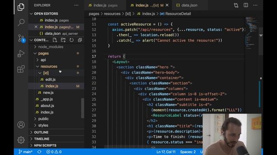Create a new folder in project
This screenshot has width=277, height=155.
(x=63, y=40)
